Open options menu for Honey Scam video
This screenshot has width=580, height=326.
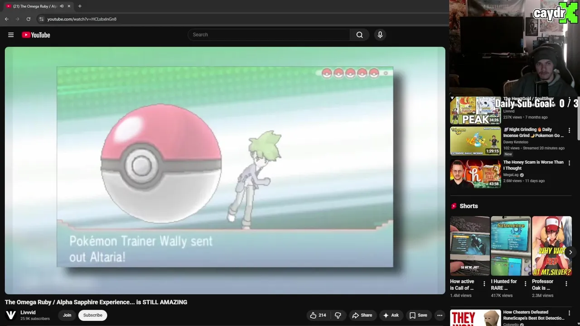(569, 163)
